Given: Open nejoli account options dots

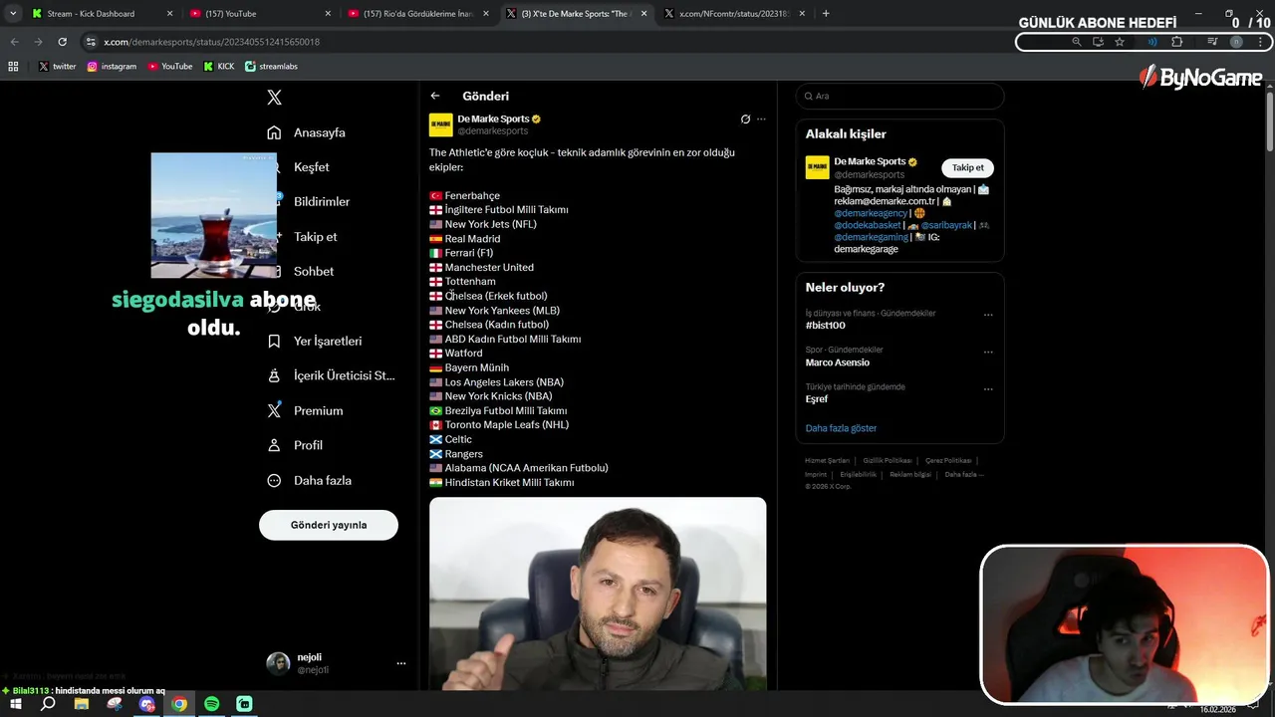Looking at the screenshot, I should (x=401, y=663).
